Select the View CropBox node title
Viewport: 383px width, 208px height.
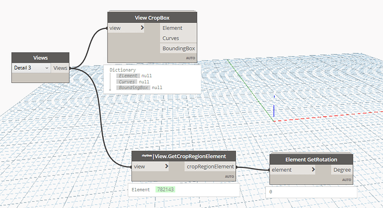152,18
